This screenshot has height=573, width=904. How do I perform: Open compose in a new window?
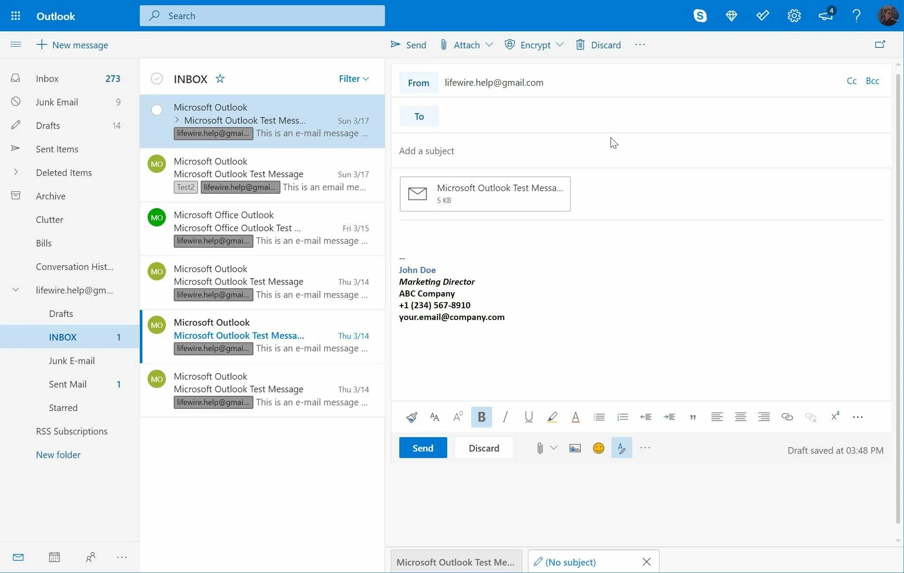(x=880, y=44)
